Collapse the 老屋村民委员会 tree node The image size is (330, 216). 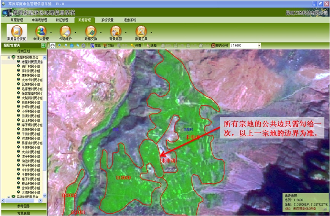[x=9, y=57]
